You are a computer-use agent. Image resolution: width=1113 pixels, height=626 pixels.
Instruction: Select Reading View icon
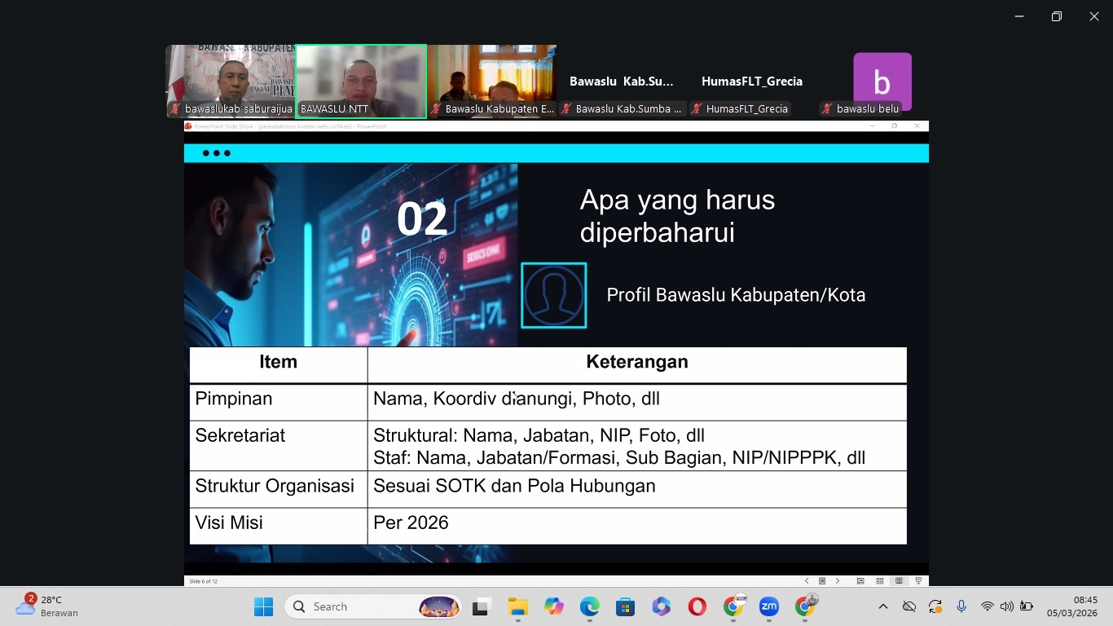click(899, 581)
